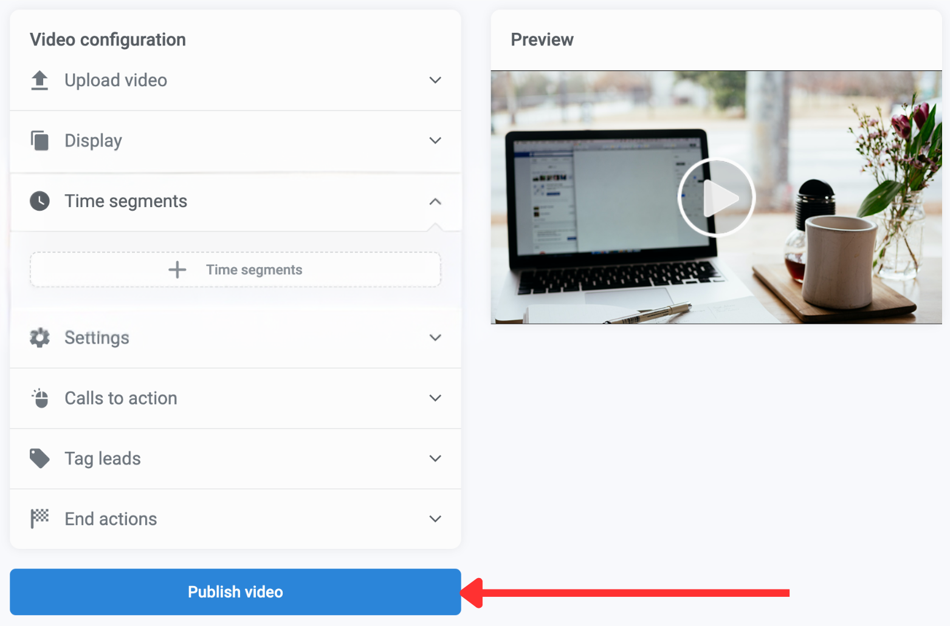The image size is (950, 626).
Task: Add a new Time segments entry
Action: pos(235,270)
